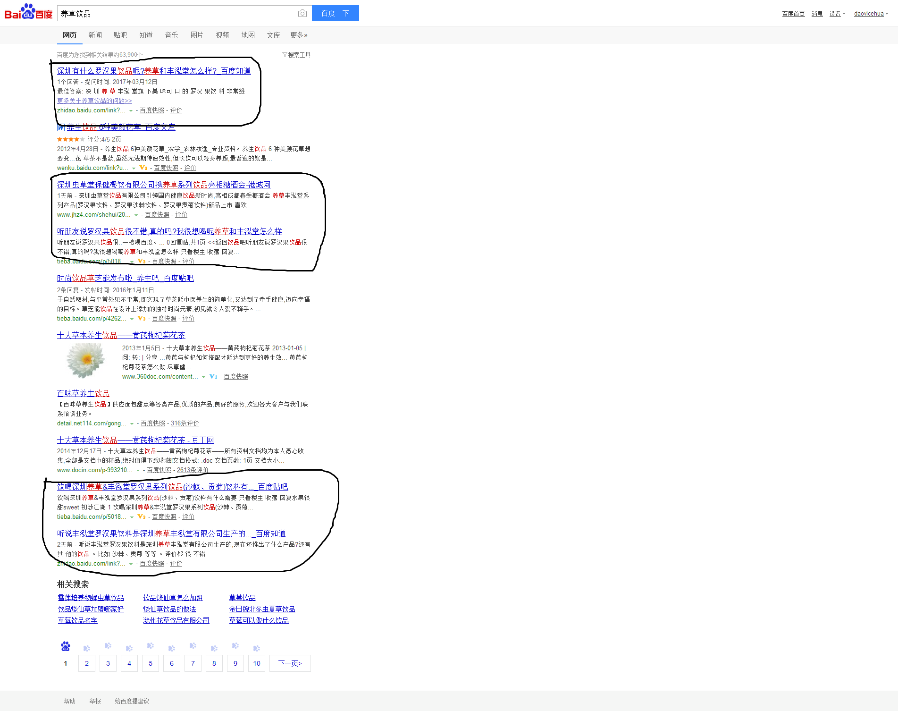Open result 十大草本养生饮品 豆丁网
The width and height of the screenshot is (898, 711).
click(x=135, y=440)
